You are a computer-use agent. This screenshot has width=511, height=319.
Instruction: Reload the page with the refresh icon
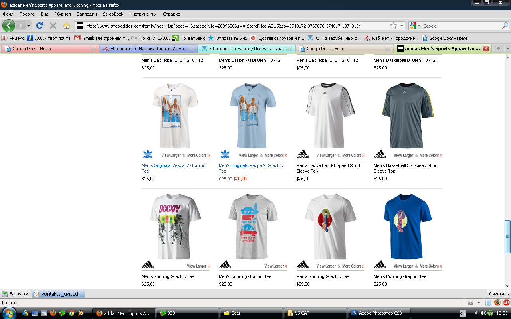click(x=39, y=26)
